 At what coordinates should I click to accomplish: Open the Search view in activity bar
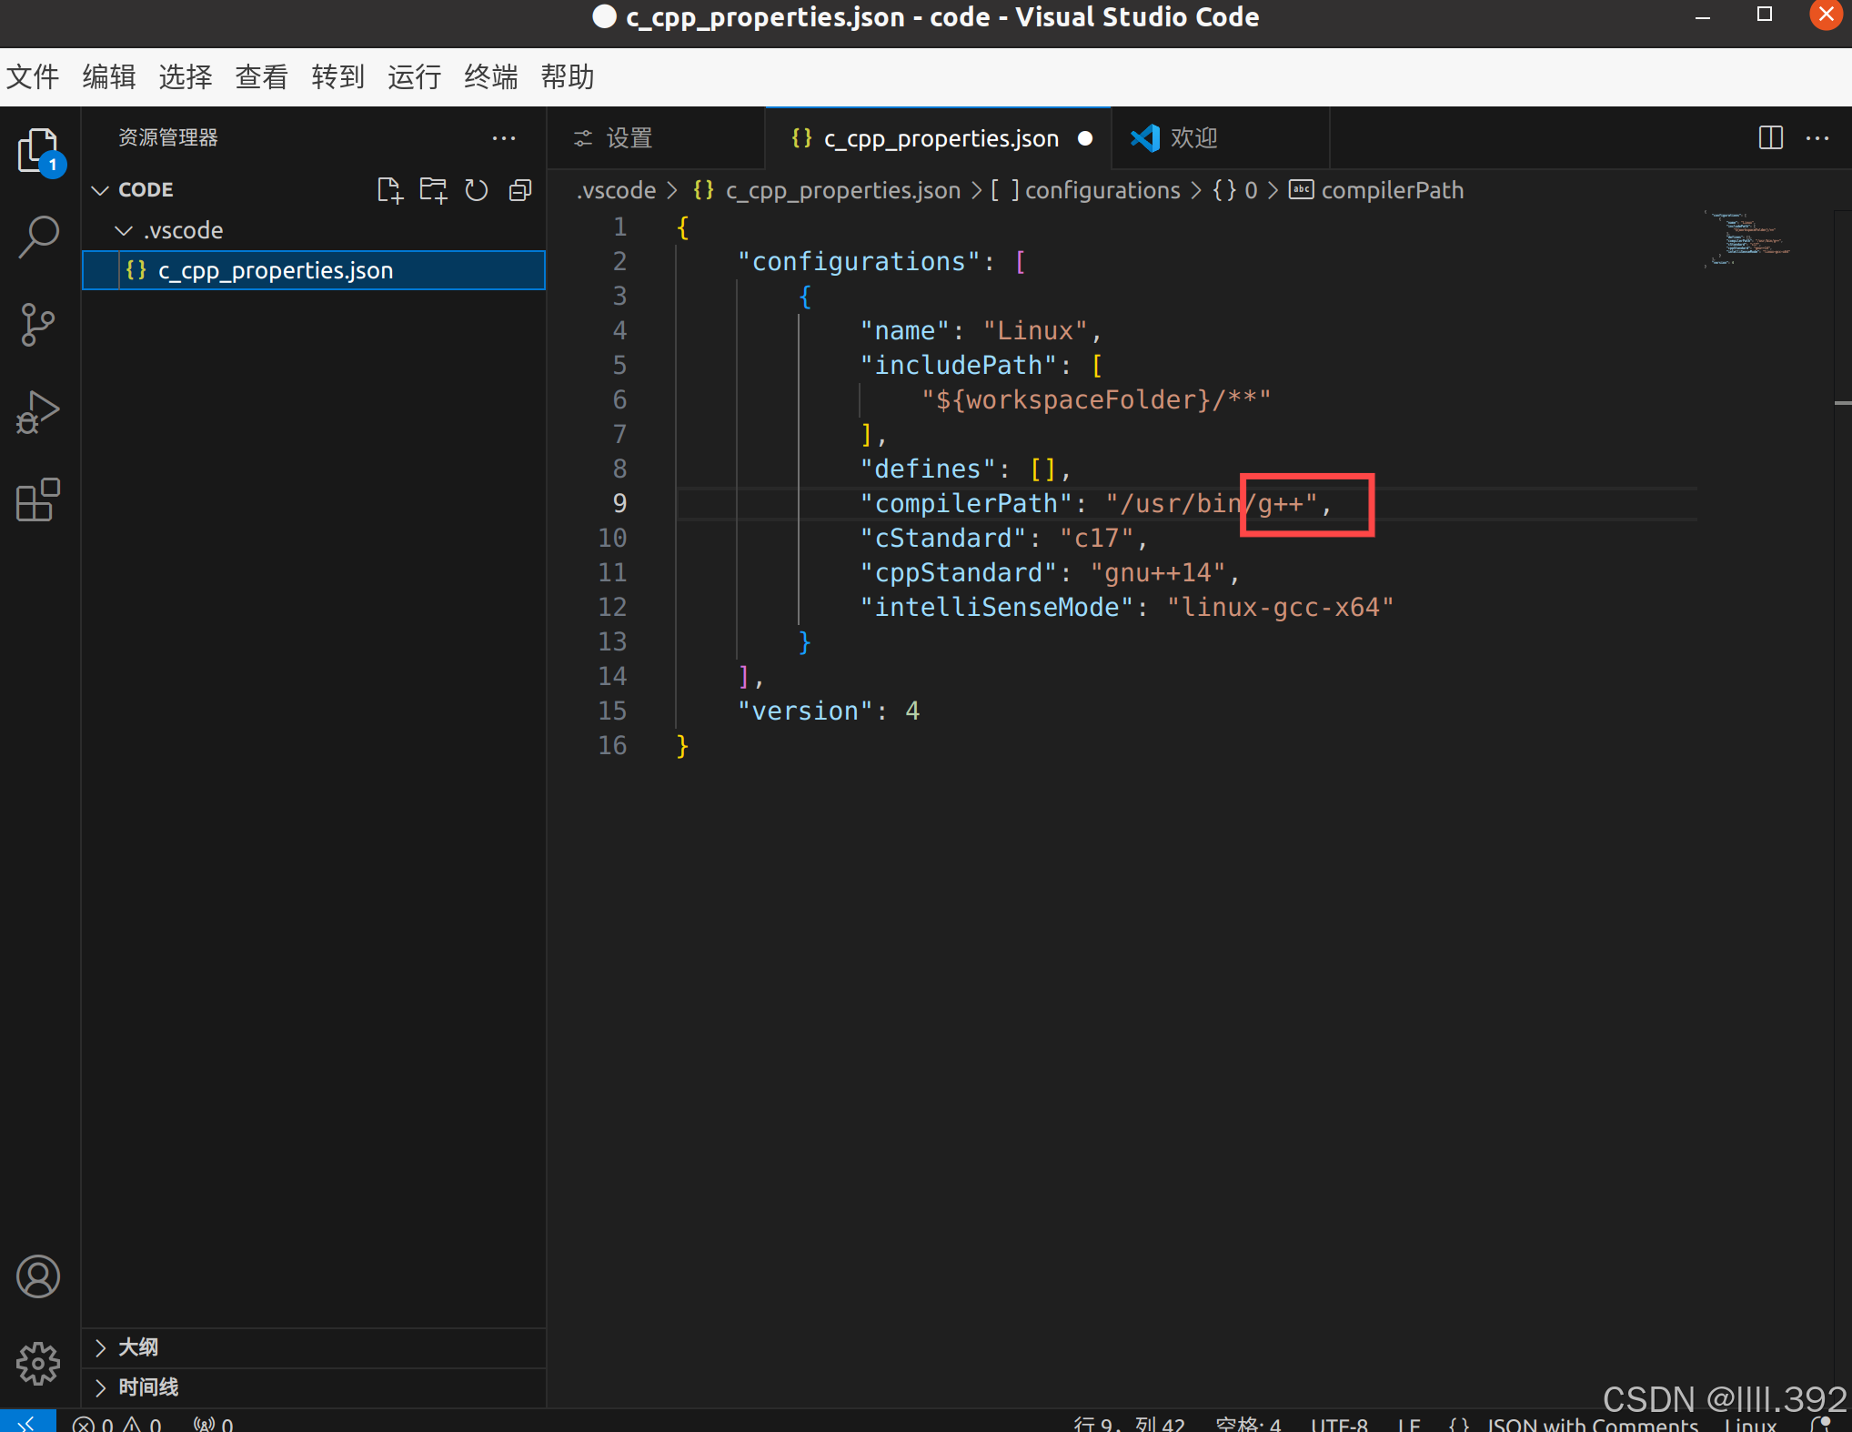click(38, 237)
